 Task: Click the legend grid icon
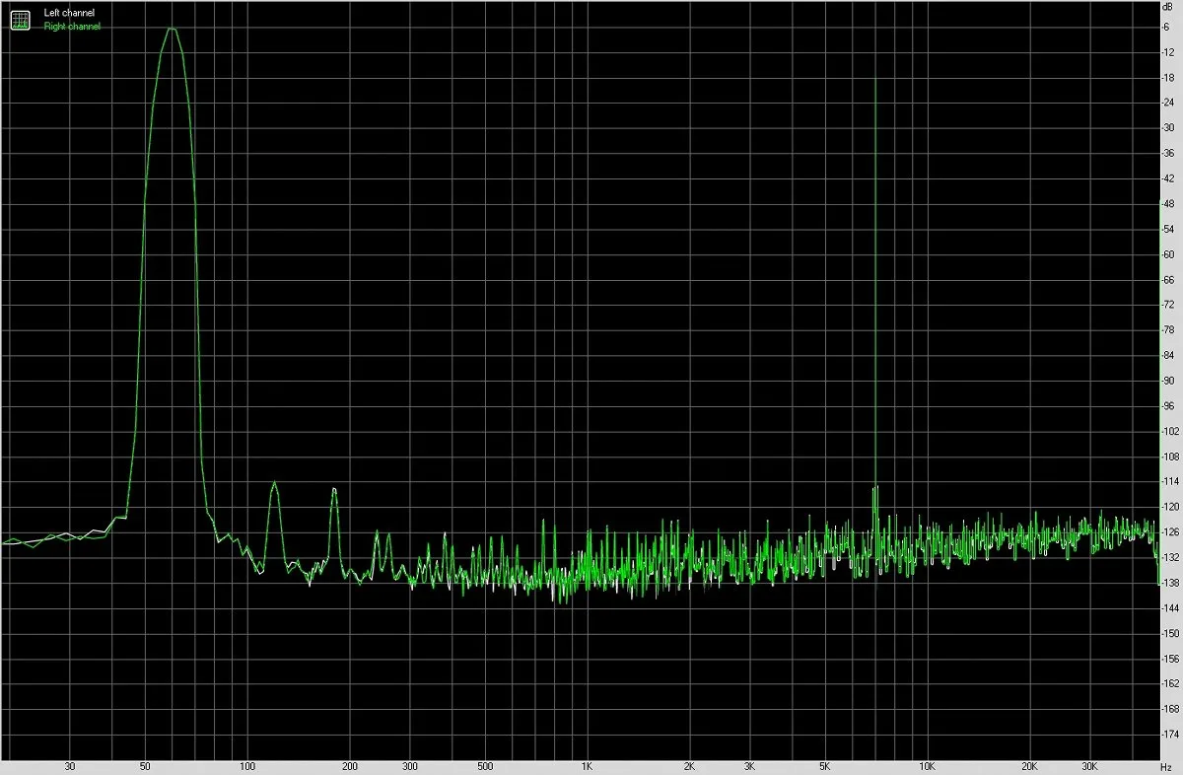(20, 20)
